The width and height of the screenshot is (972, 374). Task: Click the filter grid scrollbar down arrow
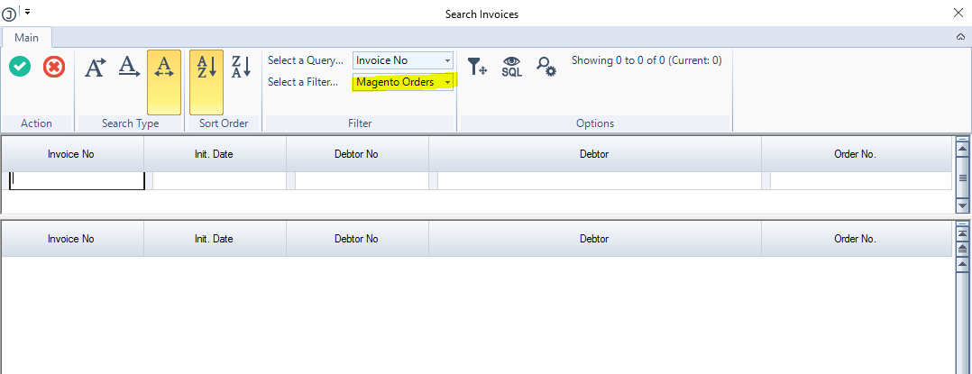[x=962, y=205]
